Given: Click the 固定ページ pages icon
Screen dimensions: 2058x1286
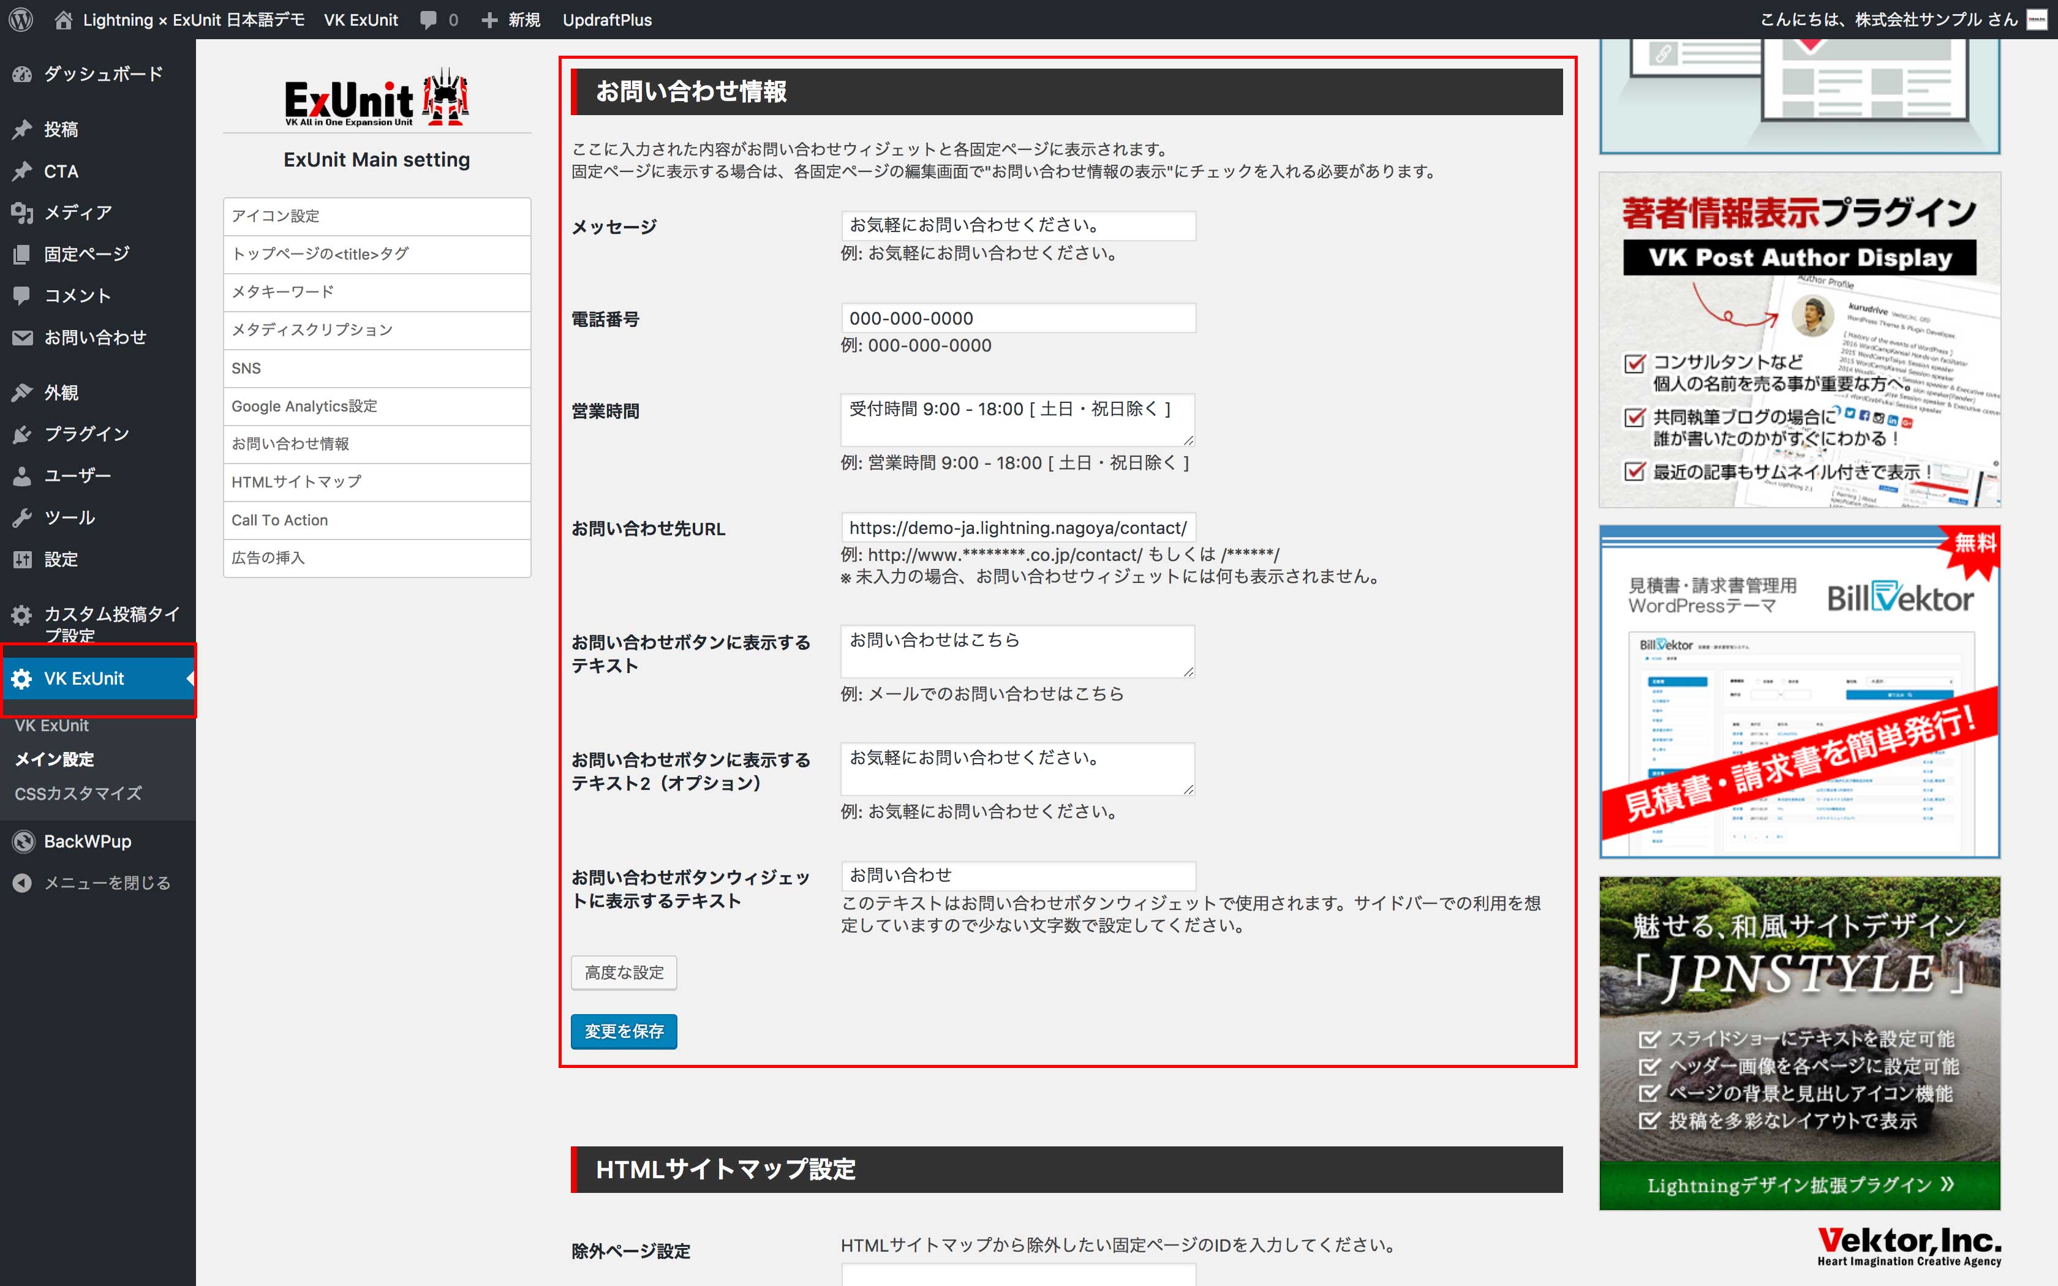Looking at the screenshot, I should pyautogui.click(x=22, y=254).
